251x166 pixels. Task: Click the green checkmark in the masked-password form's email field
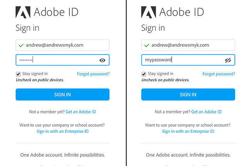[x=21, y=45]
